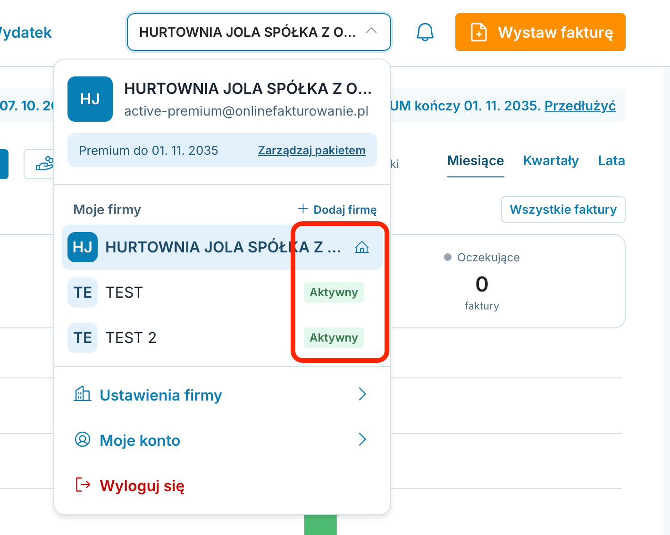
Task: Expand Ustawienia firmy chevron arrow
Action: click(x=362, y=394)
